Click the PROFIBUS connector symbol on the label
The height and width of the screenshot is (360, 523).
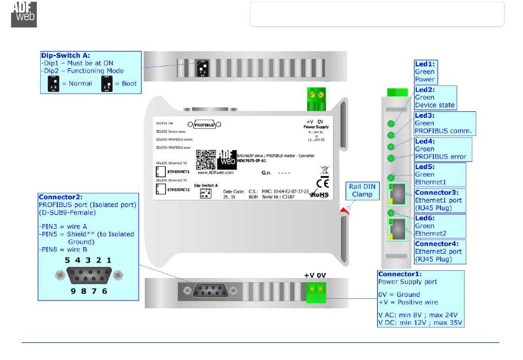coord(204,124)
